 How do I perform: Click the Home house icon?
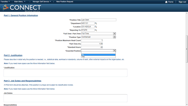click(x=166, y=2)
